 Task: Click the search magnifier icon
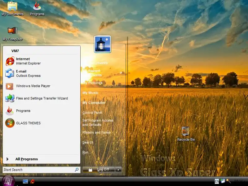click(x=77, y=170)
